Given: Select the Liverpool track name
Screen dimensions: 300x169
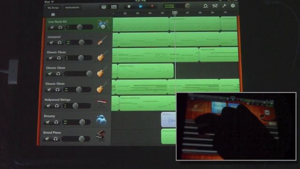Looking at the screenshot, I should (54, 37).
